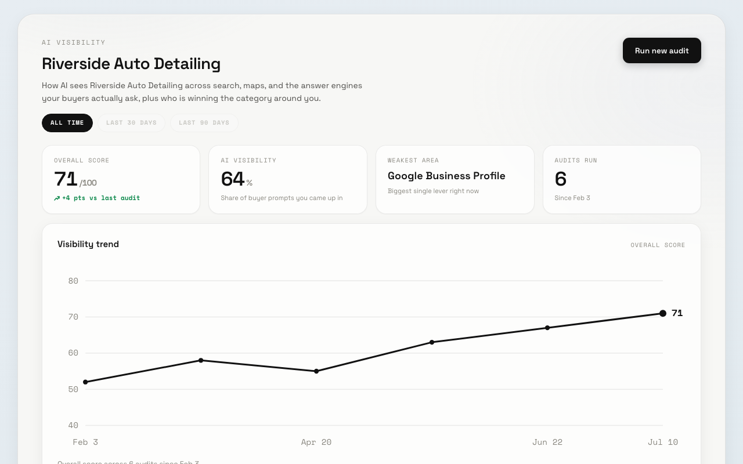Image resolution: width=743 pixels, height=464 pixels.
Task: Click the 'Jul 10' axis label
Action: (x=663, y=443)
